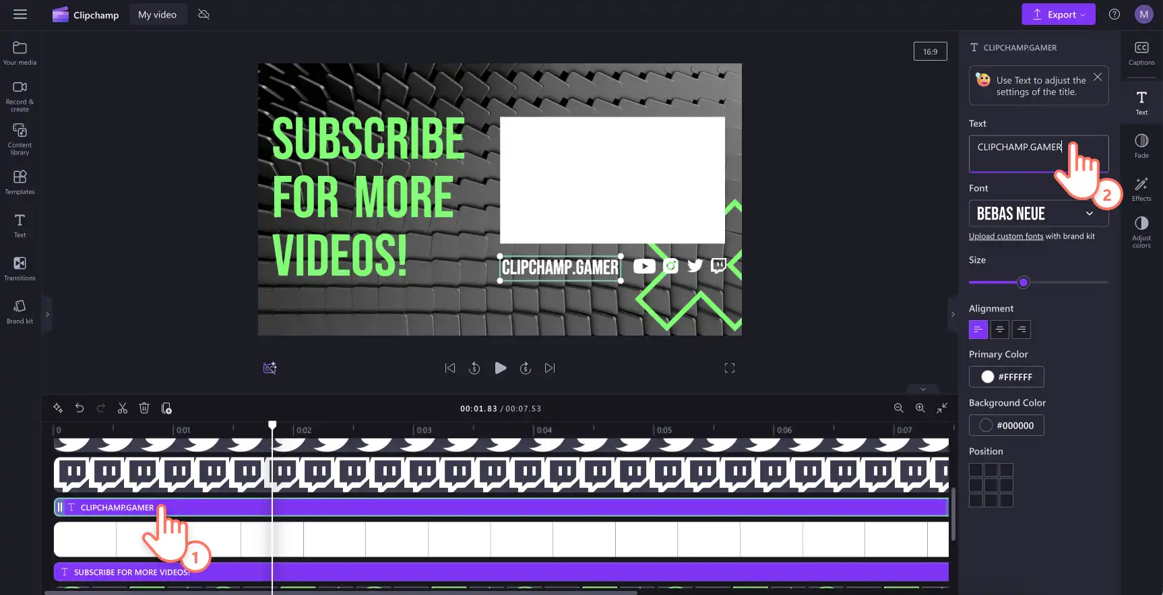Select the split scissors tool
This screenshot has width=1163, height=595.
[x=122, y=408]
